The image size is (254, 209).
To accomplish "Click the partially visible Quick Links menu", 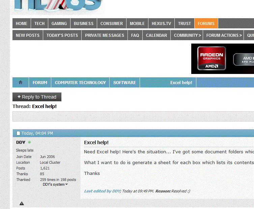I will tap(249, 35).
